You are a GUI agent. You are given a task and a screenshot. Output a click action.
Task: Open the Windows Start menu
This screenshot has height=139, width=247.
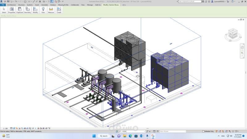[x=94, y=136]
